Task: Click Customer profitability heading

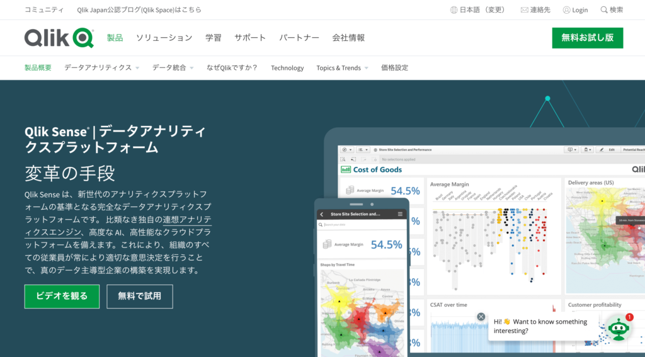Action: [595, 305]
